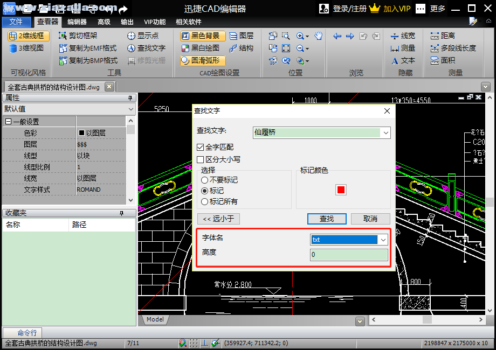Pick the red 标记颜色 color swatch
Screen dimensions: 496x350
[x=341, y=190]
